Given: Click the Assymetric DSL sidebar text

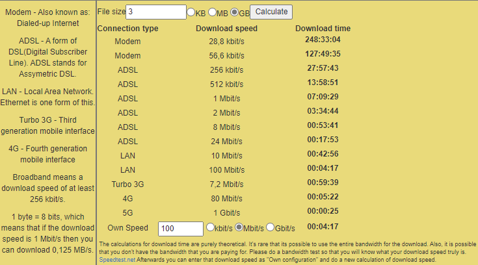Looking at the screenshot, I should click(47, 74).
